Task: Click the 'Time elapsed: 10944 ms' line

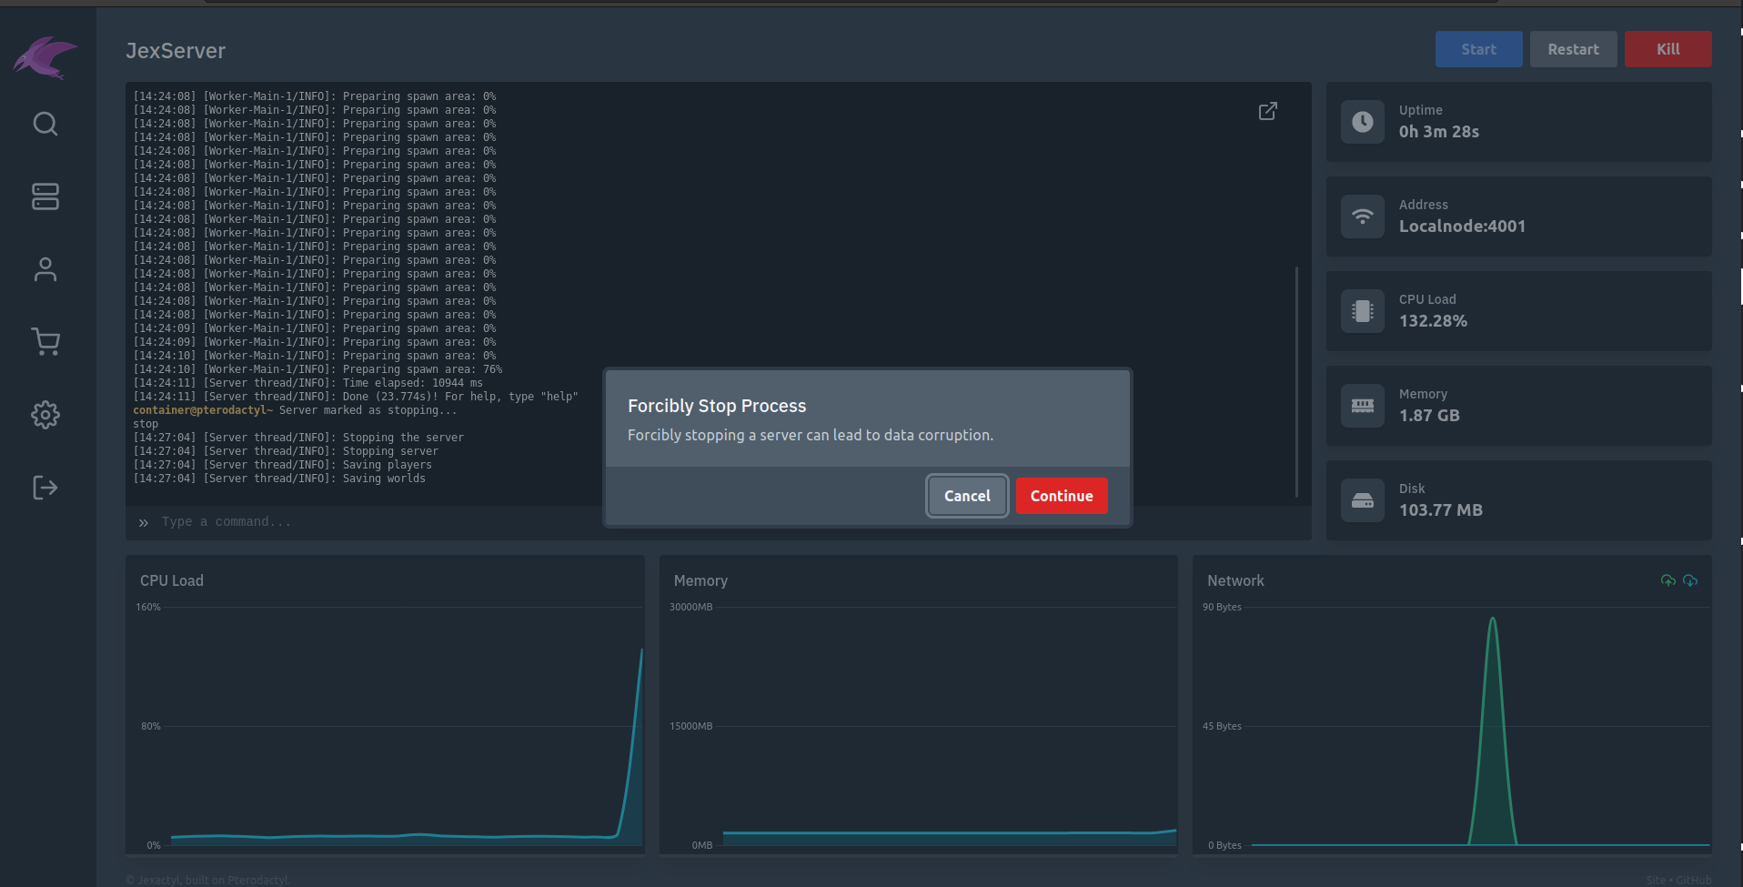Action: 308,383
